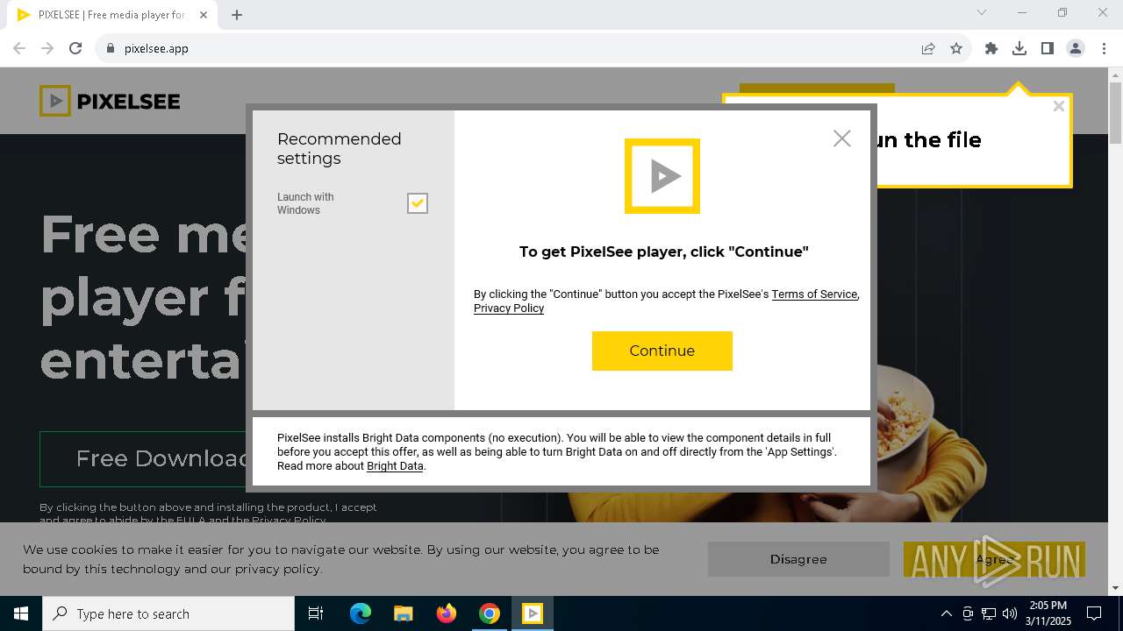This screenshot has height=631, width=1123.
Task: Open the Windows Start menu
Action: [x=21, y=613]
